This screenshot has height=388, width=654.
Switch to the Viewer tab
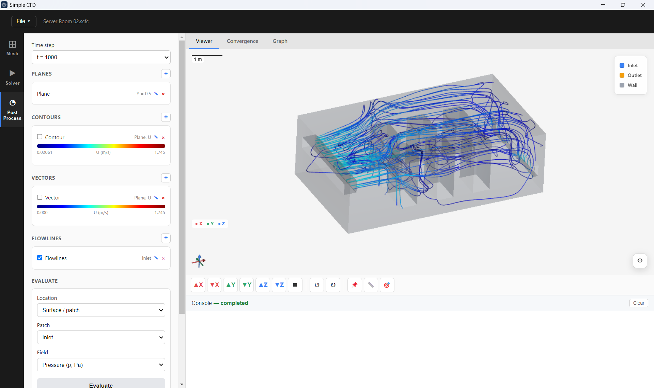click(x=204, y=41)
